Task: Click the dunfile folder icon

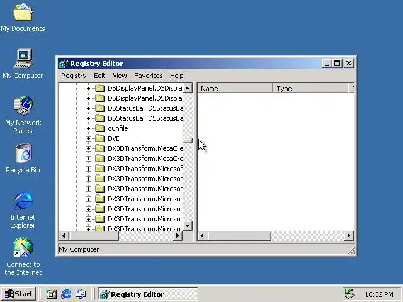Action: click(99, 128)
